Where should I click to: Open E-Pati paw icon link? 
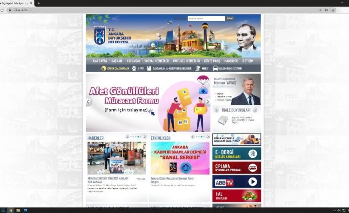(x=134, y=68)
